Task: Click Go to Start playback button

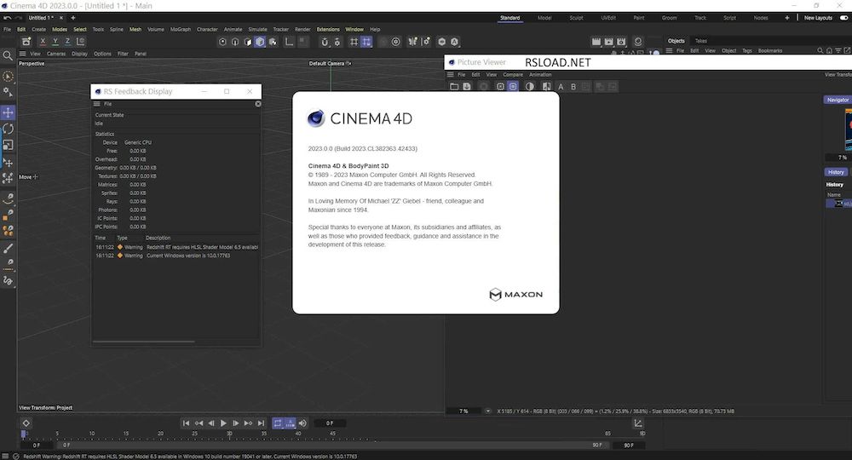Action: coord(186,423)
